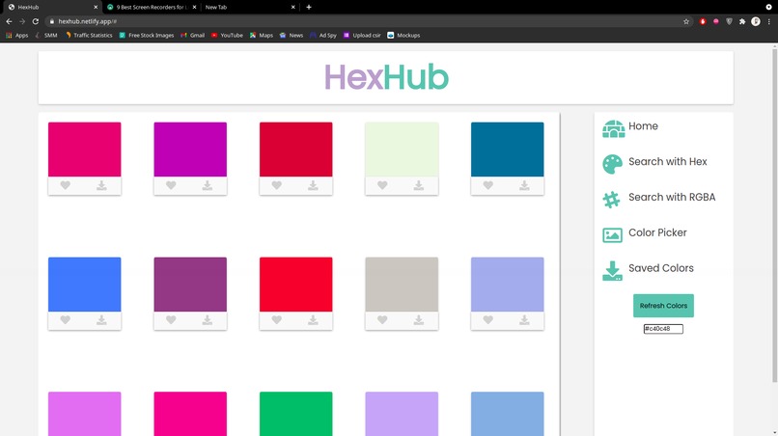Focus the hex code input field
778x436 pixels.
663,329
